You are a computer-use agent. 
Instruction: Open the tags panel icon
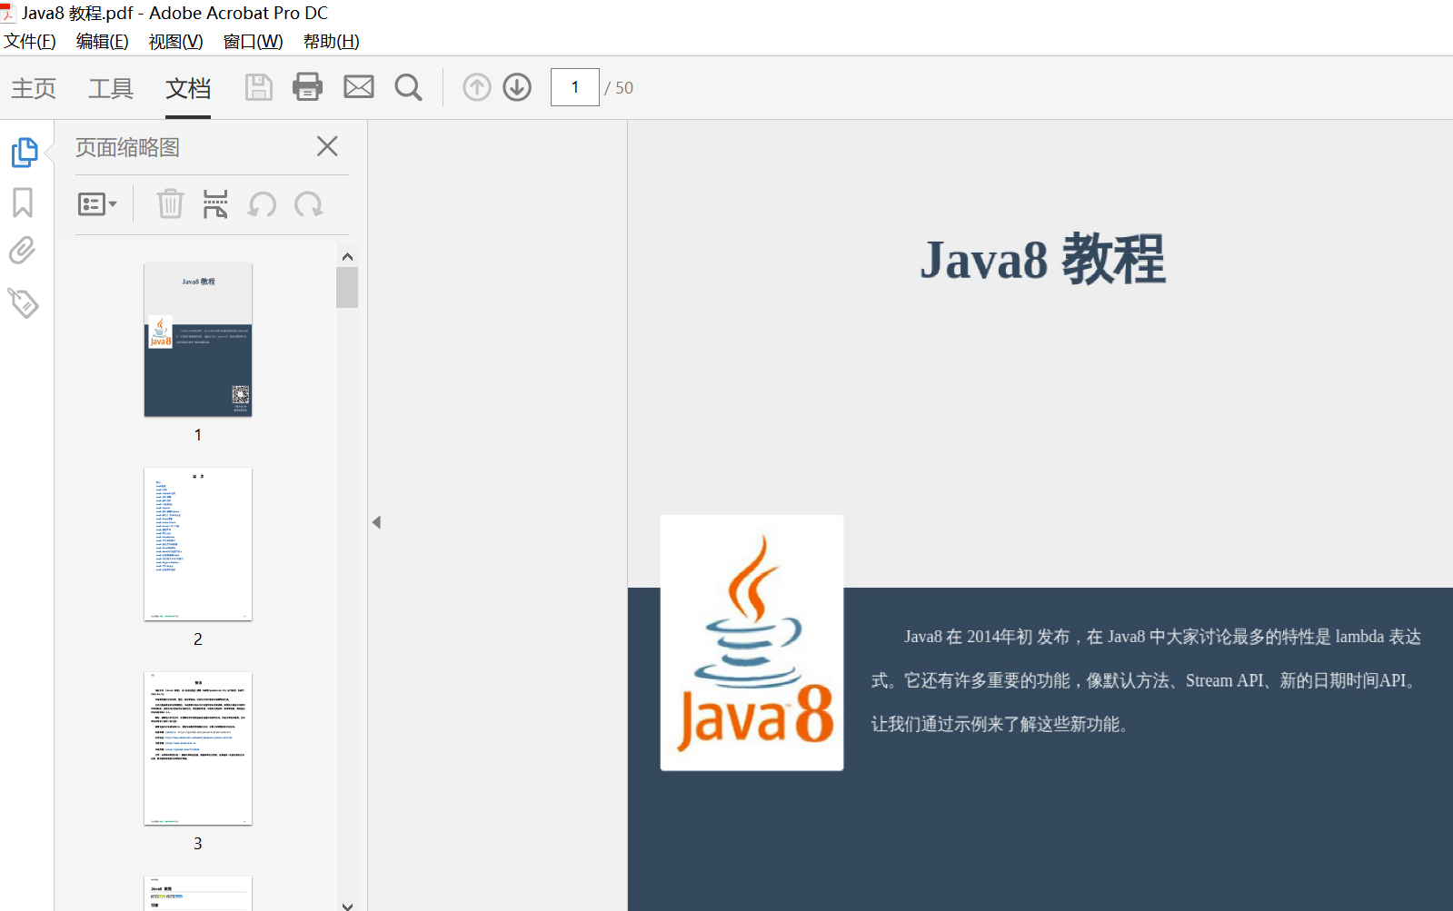[23, 302]
